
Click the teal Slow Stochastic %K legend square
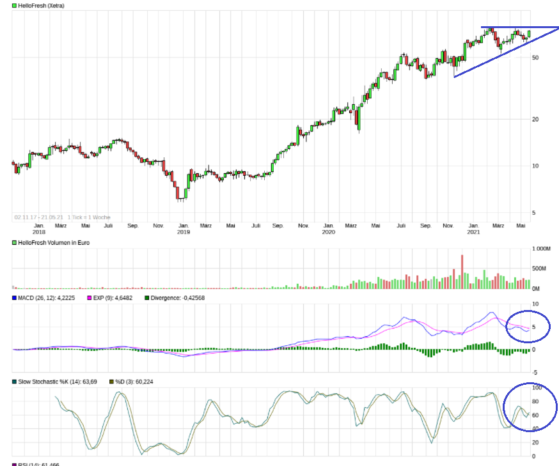coord(14,382)
